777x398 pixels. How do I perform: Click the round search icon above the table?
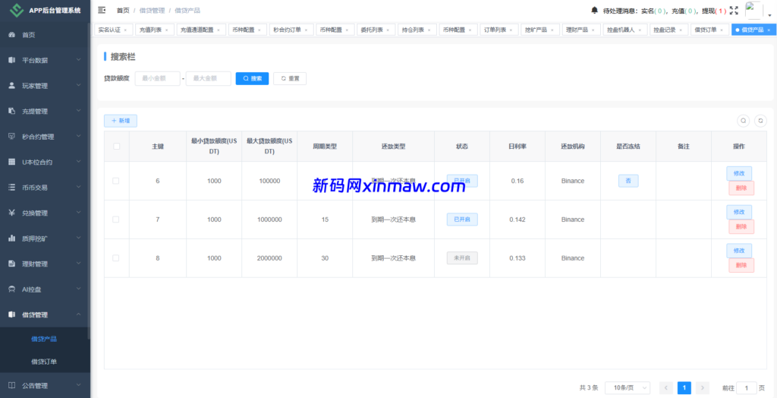click(743, 121)
